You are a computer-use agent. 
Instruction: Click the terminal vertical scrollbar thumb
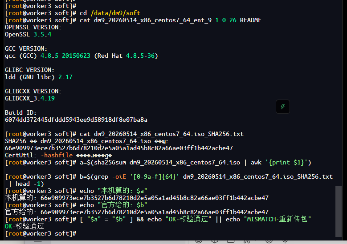(339, 211)
